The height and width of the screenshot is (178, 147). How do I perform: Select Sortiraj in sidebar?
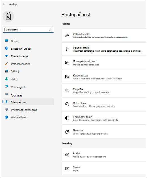(x=28, y=95)
